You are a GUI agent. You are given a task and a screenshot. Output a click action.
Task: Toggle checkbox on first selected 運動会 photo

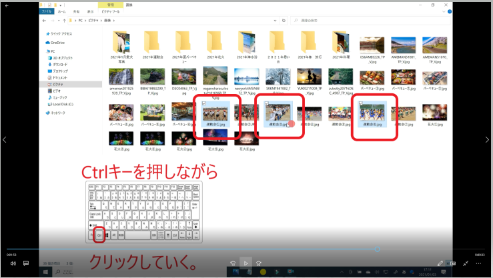[203, 104]
